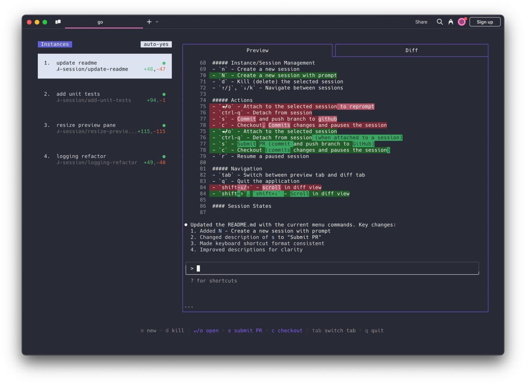Click the "+94,-1" diff stats
Image resolution: width=526 pixels, height=384 pixels.
click(156, 100)
